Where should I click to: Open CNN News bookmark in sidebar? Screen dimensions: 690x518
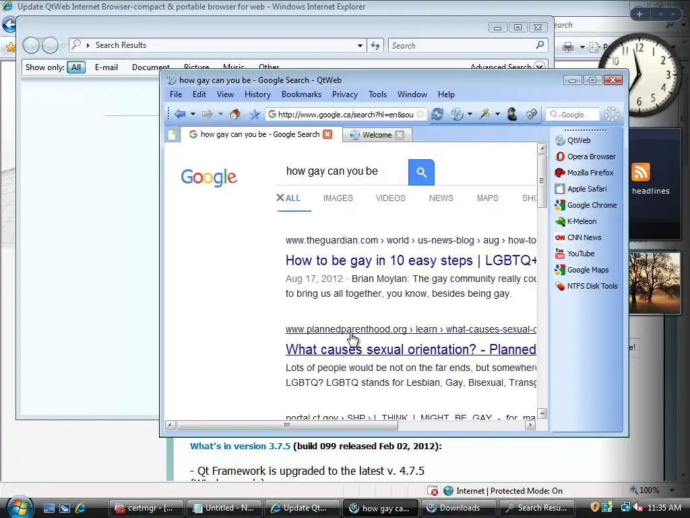(x=577, y=237)
